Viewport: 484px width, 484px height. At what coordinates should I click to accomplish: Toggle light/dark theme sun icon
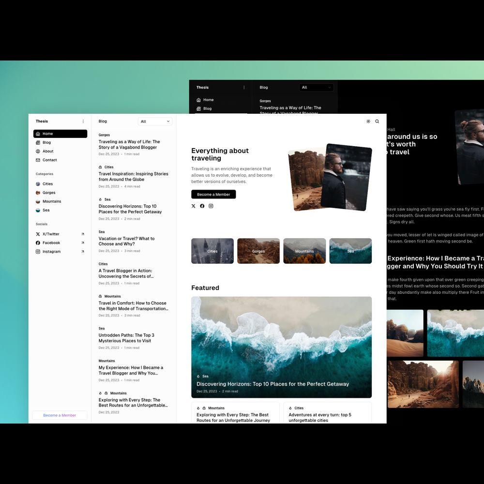(x=368, y=121)
